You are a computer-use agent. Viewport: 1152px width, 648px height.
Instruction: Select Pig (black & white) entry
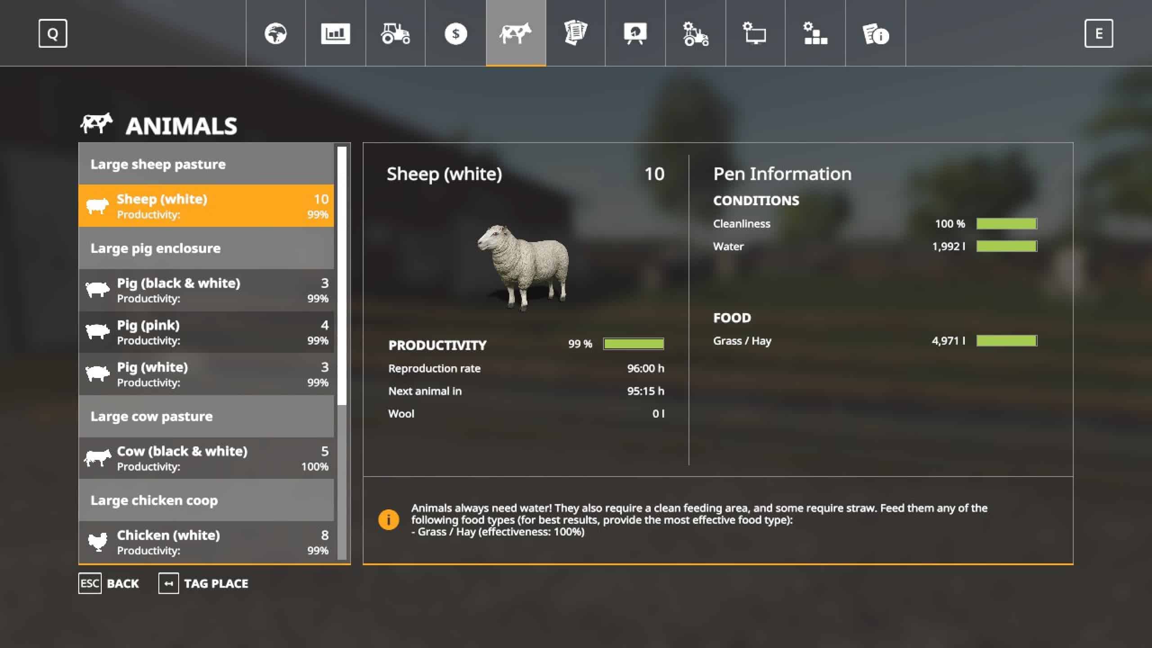tap(206, 290)
